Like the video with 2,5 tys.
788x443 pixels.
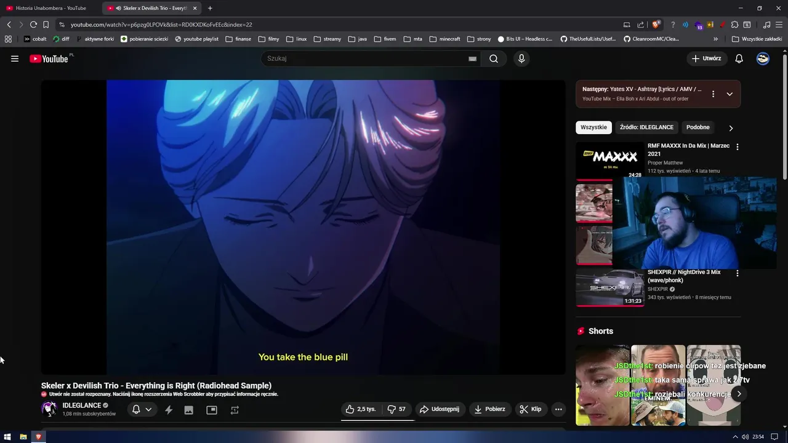(x=360, y=409)
